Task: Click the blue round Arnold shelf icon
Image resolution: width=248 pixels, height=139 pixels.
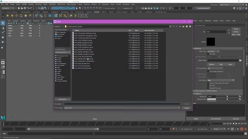Action: click(x=50, y=15)
